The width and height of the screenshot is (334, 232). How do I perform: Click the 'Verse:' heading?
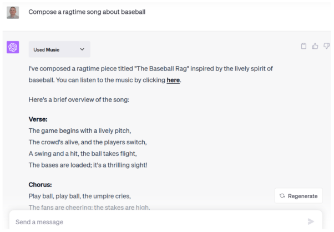(x=38, y=119)
